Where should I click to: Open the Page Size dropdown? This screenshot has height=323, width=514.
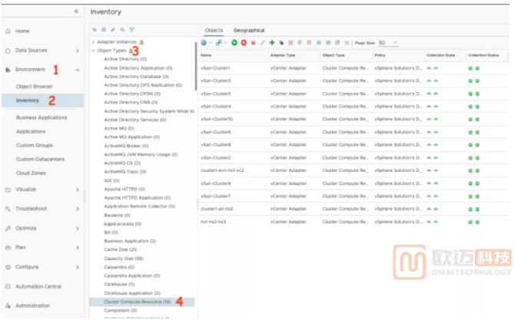click(388, 43)
